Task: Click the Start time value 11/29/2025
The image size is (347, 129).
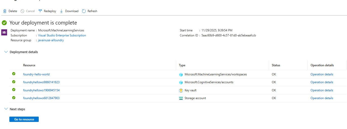Action: (x=217, y=30)
